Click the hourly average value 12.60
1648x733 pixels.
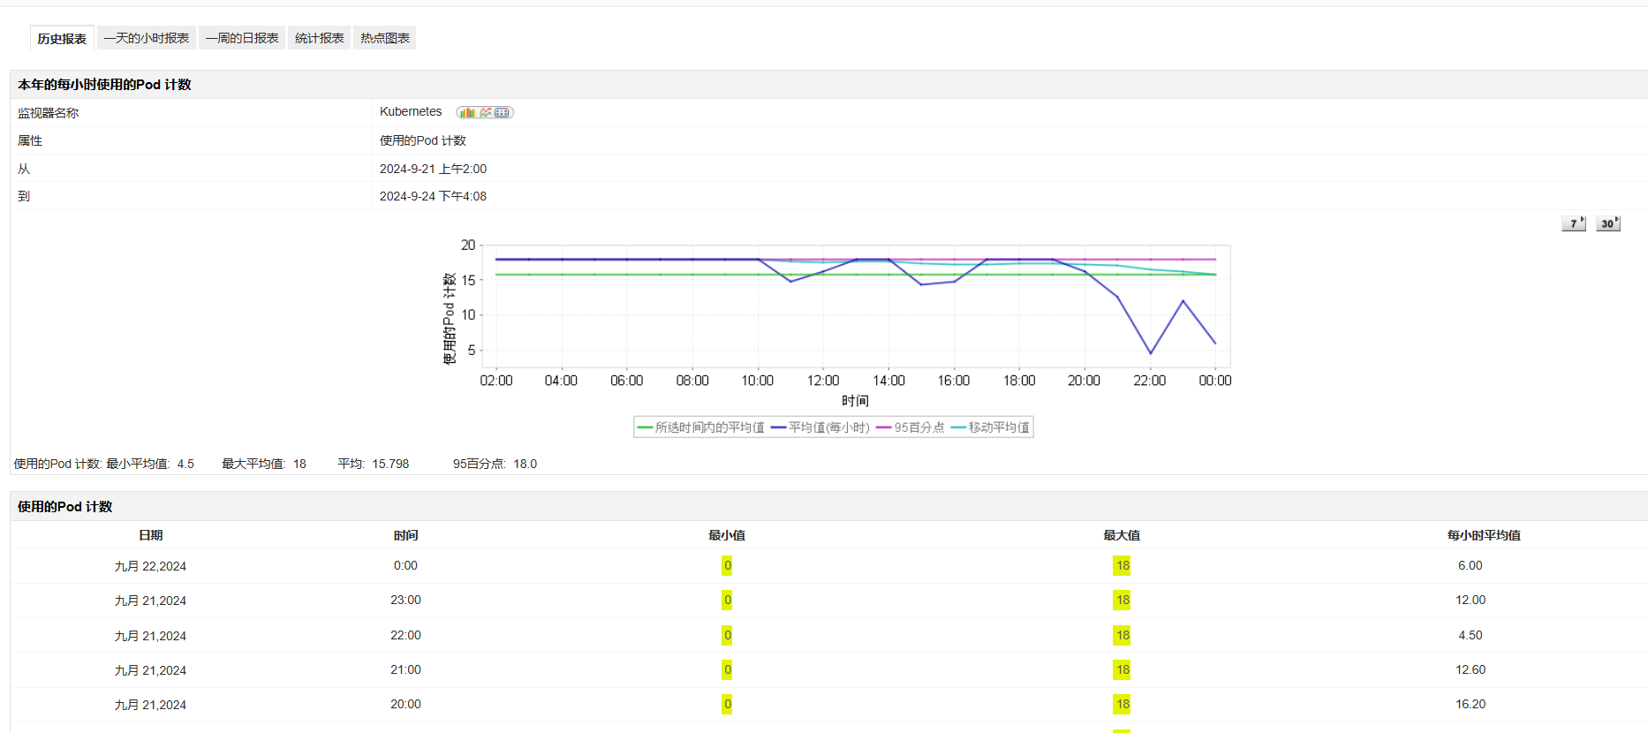click(1470, 669)
